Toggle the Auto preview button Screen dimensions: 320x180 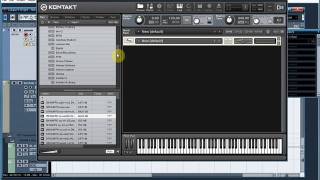coord(110,151)
